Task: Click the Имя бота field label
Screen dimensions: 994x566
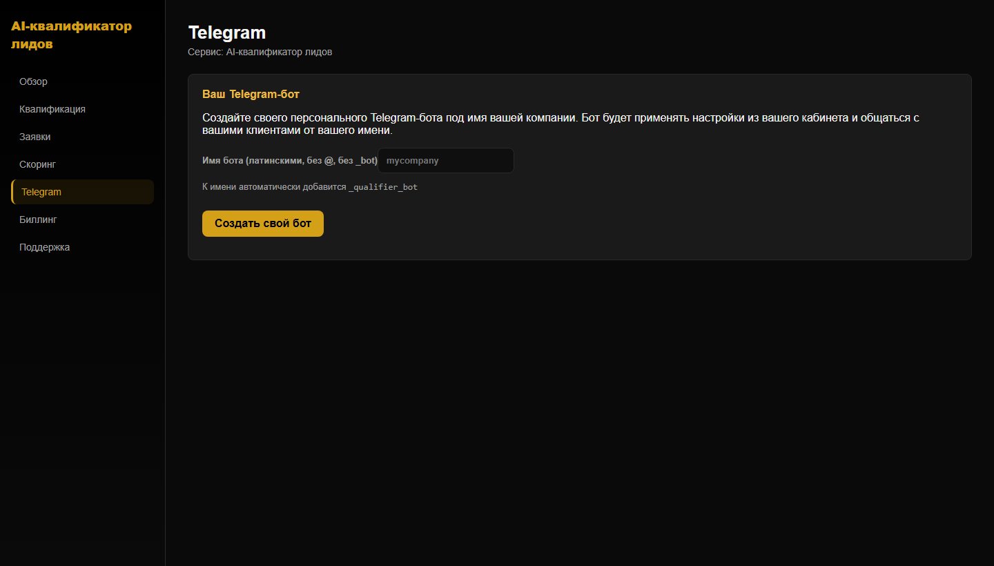Action: [x=290, y=161]
